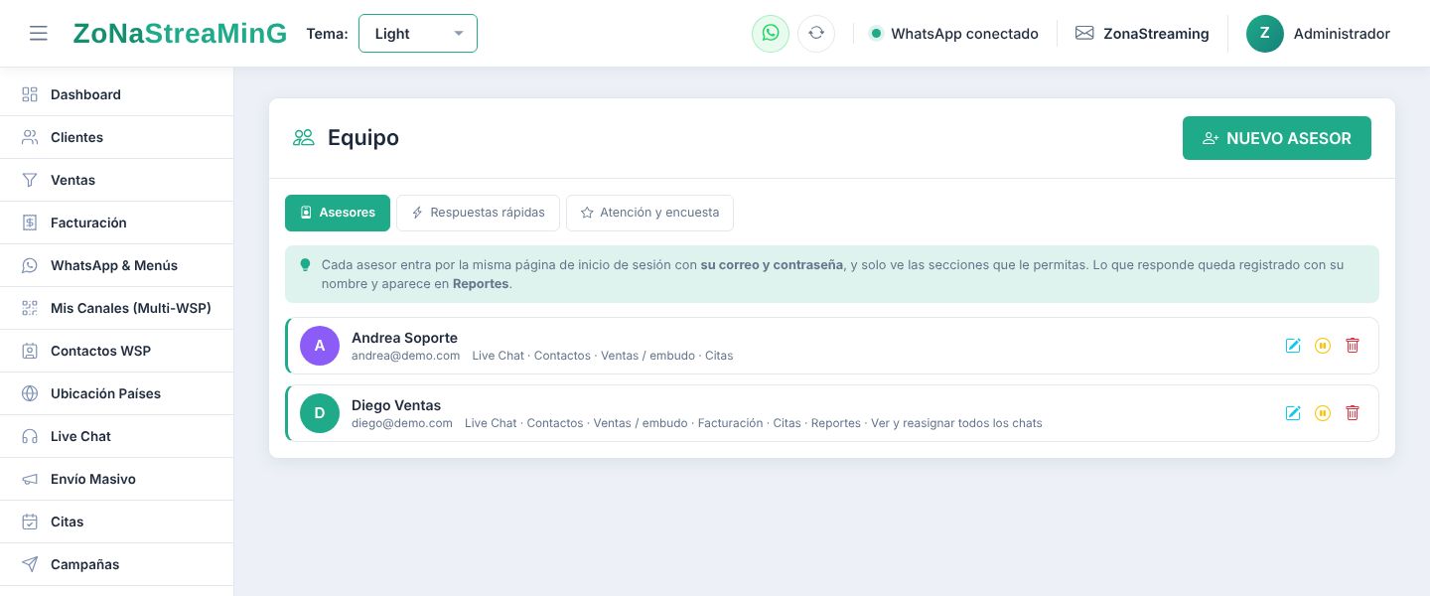The height and width of the screenshot is (596, 1430).
Task: Click the WhatsApp conectado status text
Action: coord(964,34)
